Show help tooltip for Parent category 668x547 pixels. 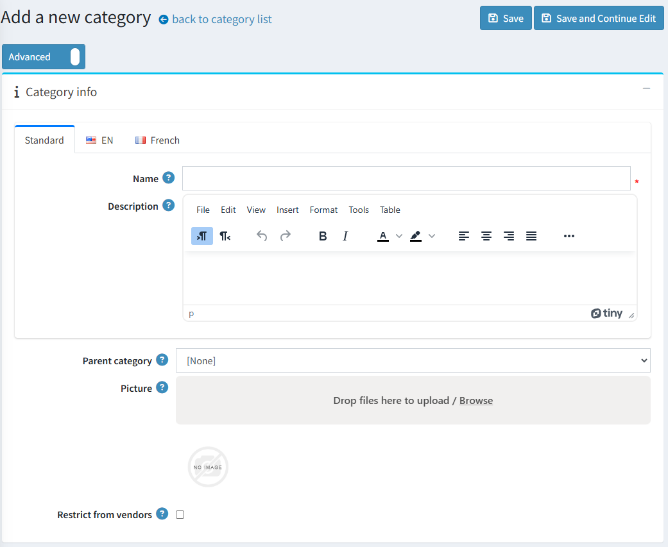162,360
